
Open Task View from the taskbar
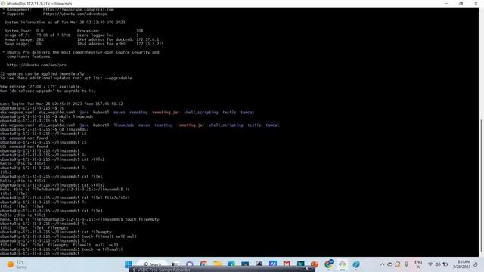(x=175, y=264)
